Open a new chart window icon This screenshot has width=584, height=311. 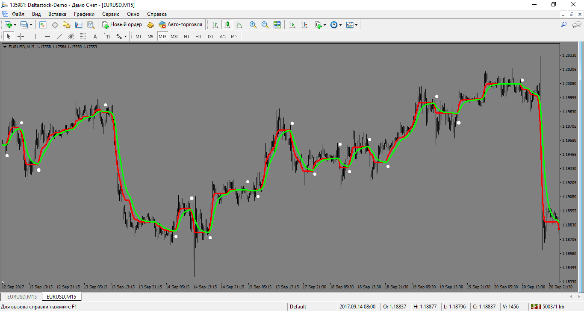coord(8,25)
